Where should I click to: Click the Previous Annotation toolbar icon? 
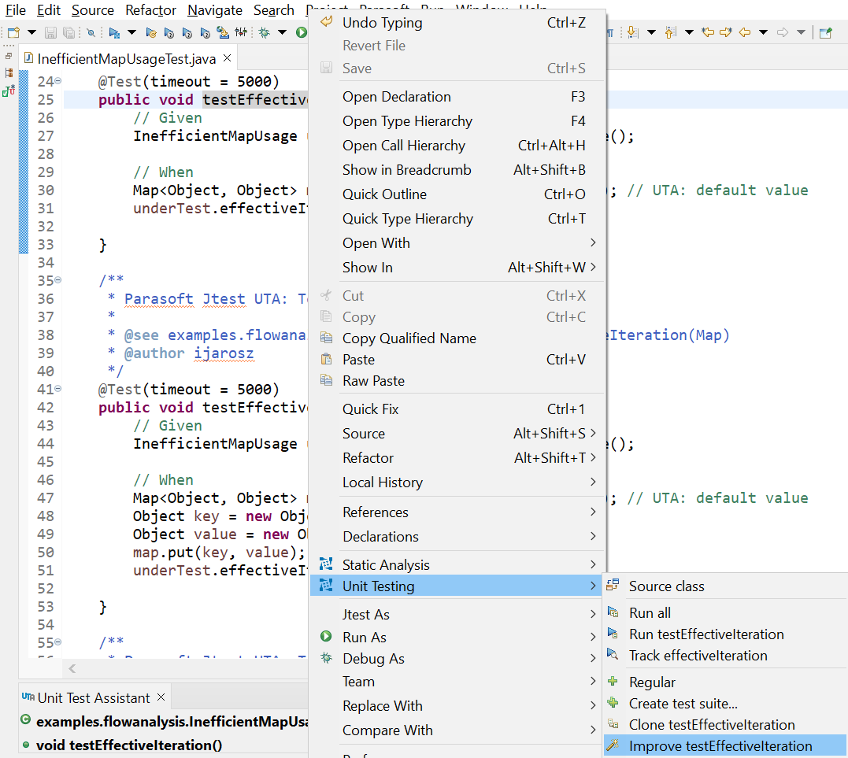[x=671, y=32]
